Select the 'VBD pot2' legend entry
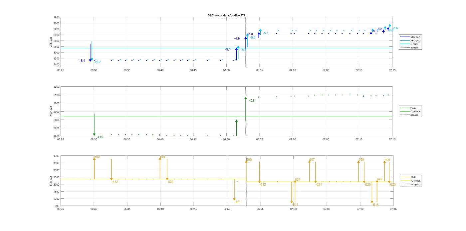This screenshot has width=466, height=231. pyautogui.click(x=415, y=40)
